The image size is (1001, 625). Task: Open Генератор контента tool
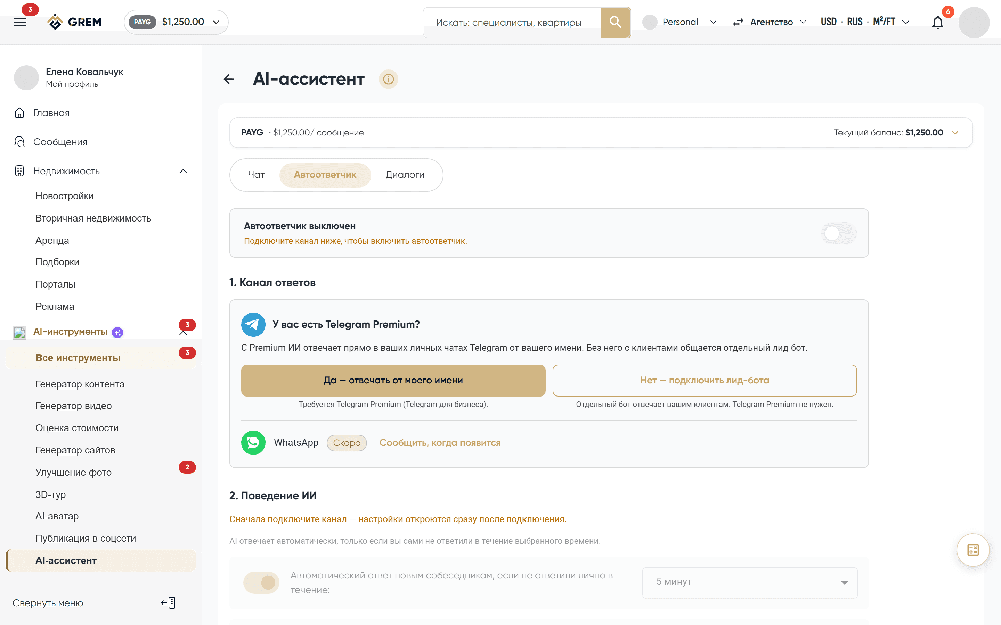point(80,384)
